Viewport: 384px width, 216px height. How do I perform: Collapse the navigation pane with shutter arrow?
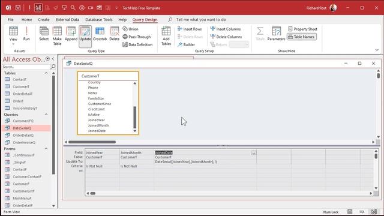[53, 59]
